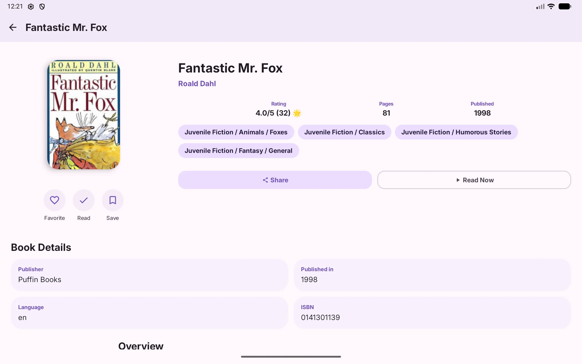Click the rating value 4.0/5 (32)
582x364 pixels.
pyautogui.click(x=273, y=113)
